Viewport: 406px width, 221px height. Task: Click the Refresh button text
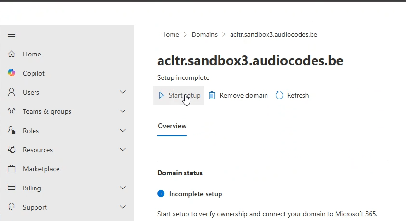coord(298,95)
